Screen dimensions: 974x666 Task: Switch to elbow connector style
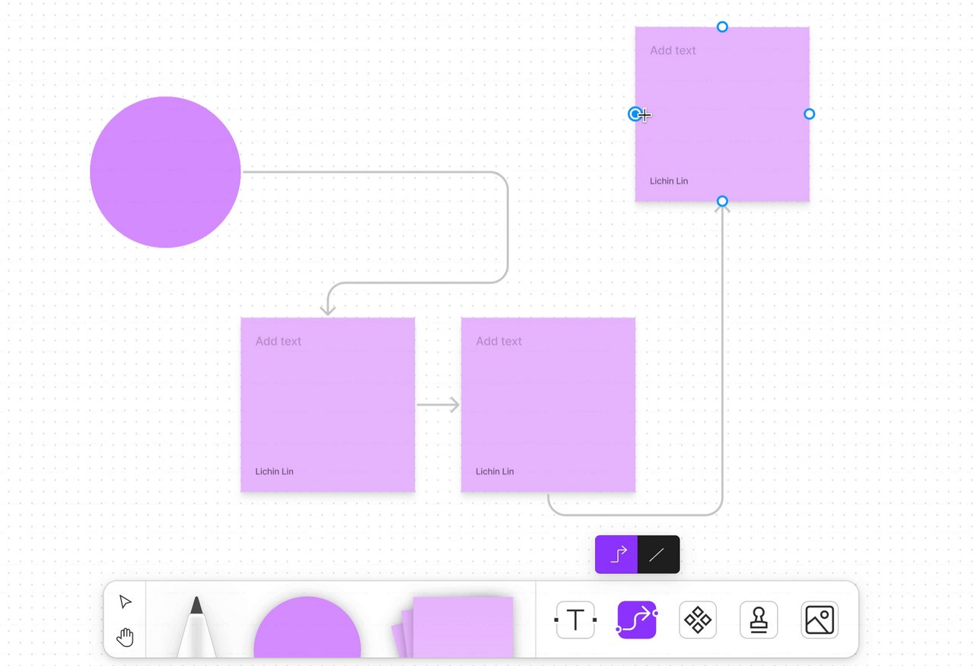pyautogui.click(x=617, y=555)
